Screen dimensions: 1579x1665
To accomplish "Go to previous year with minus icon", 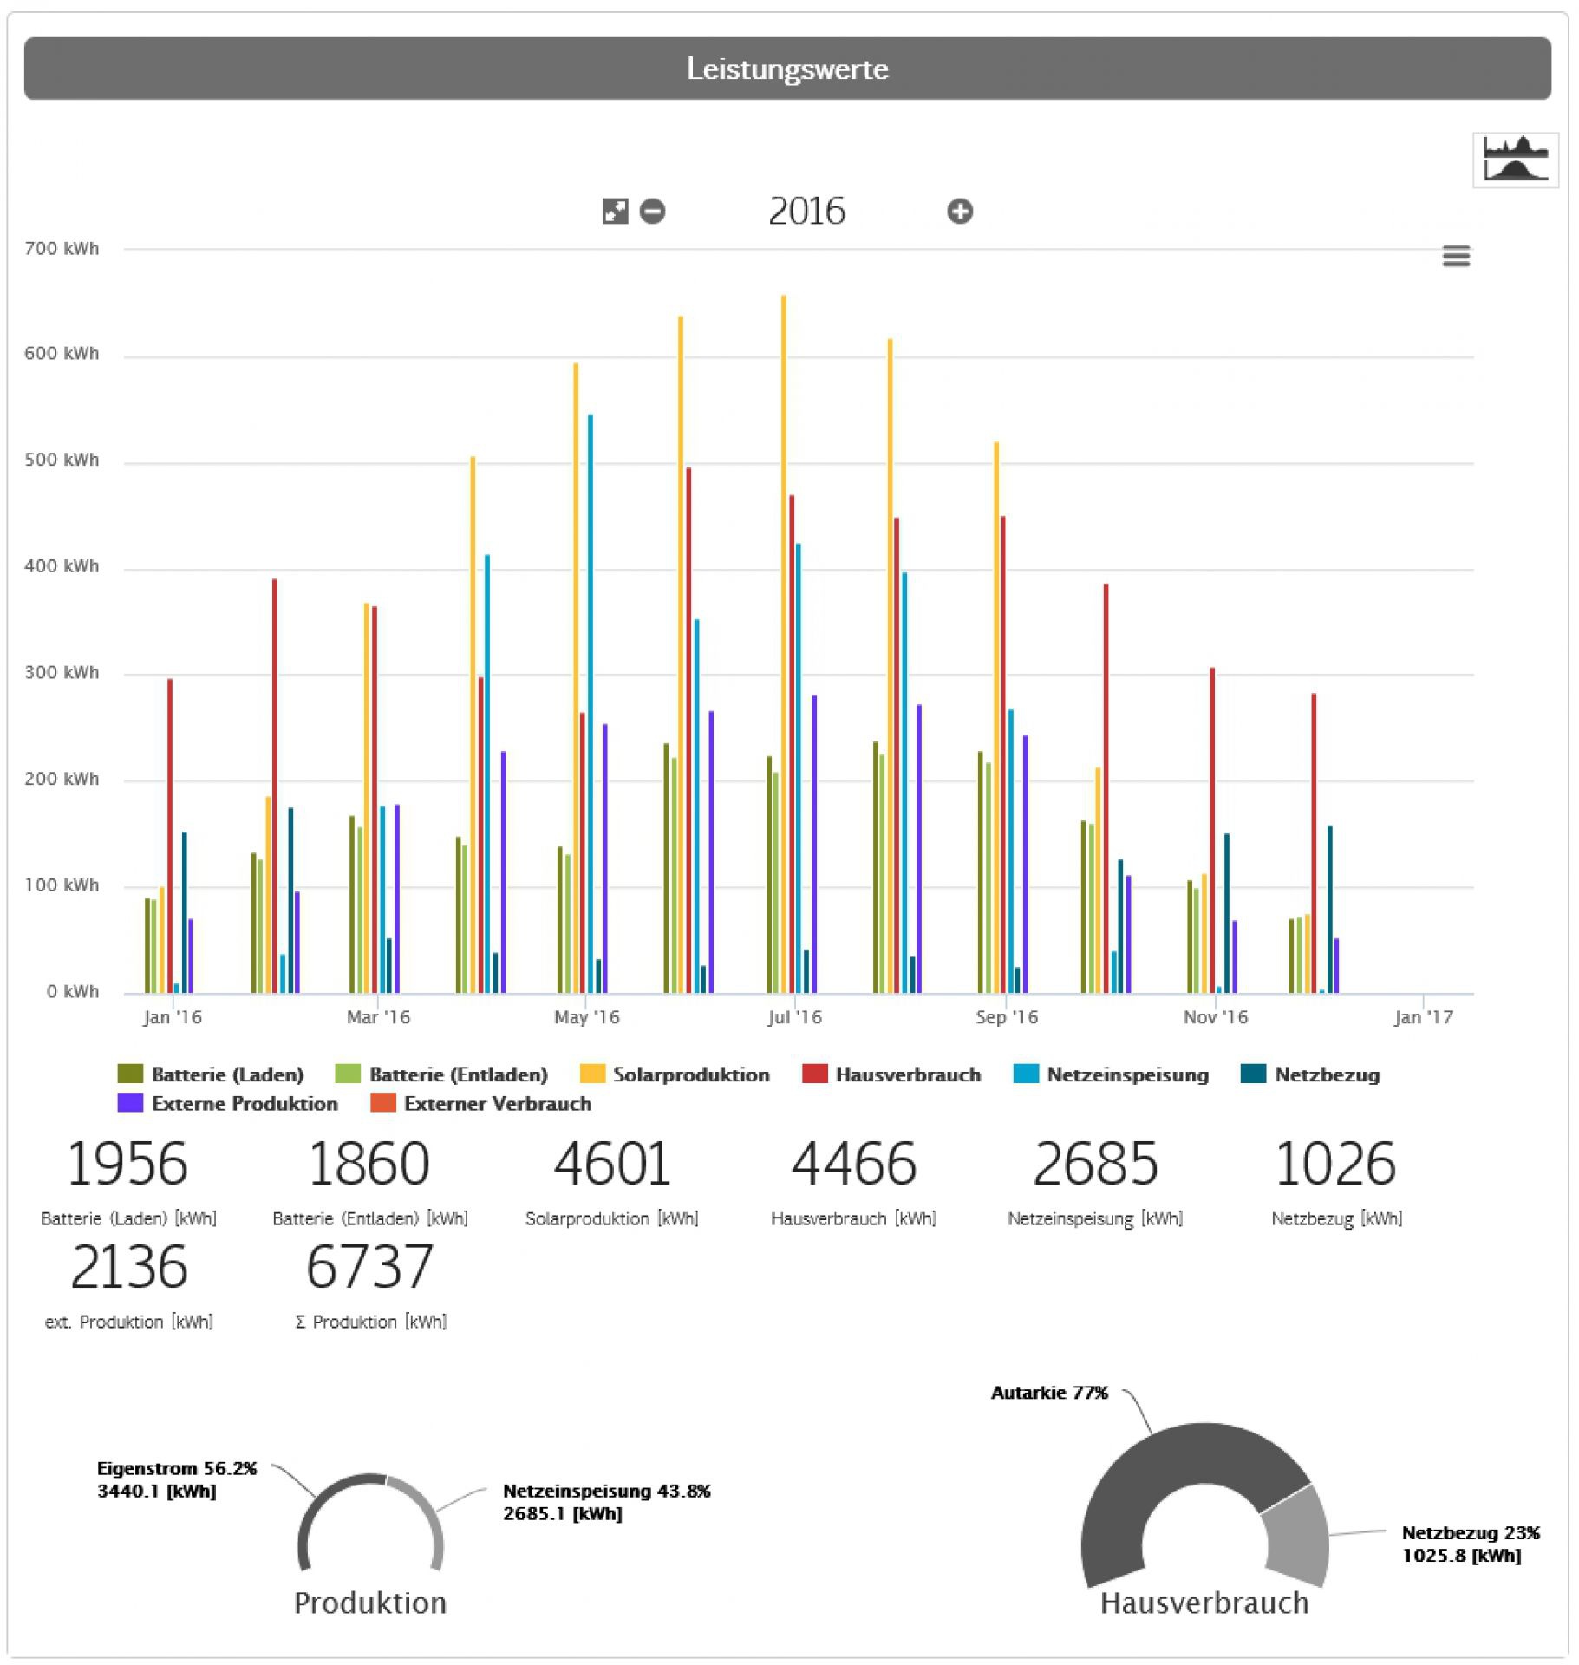I will (x=652, y=211).
